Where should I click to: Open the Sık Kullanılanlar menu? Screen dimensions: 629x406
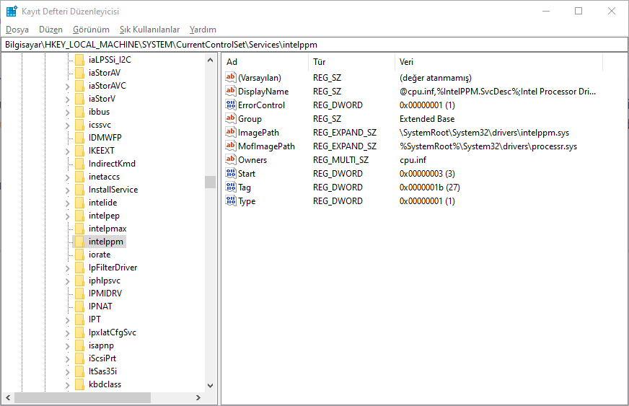[x=149, y=30]
